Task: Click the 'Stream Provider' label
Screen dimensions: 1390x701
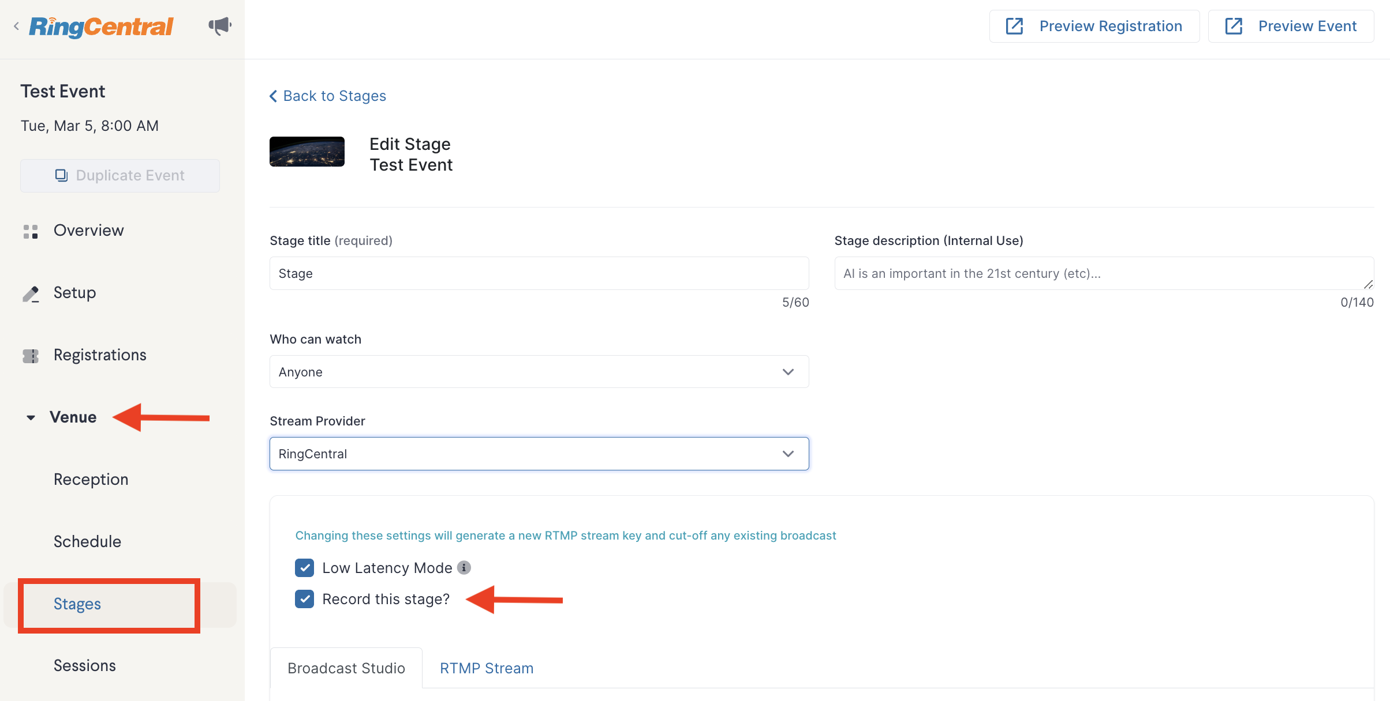Action: pyautogui.click(x=317, y=421)
